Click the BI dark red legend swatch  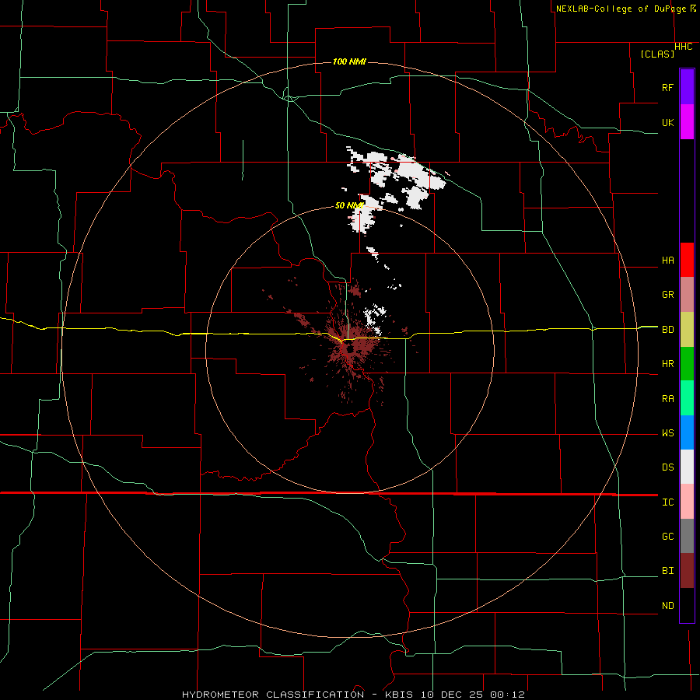coord(687,571)
